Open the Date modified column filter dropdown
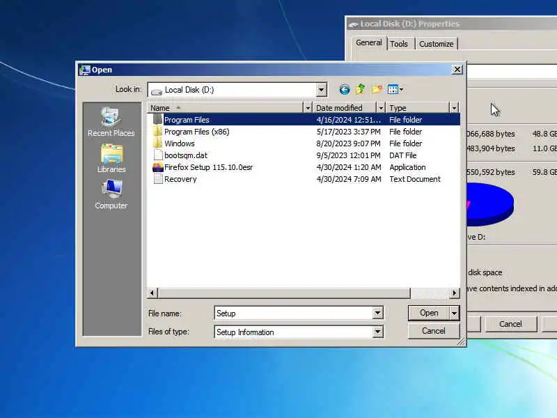This screenshot has height=418, width=557. (381, 108)
